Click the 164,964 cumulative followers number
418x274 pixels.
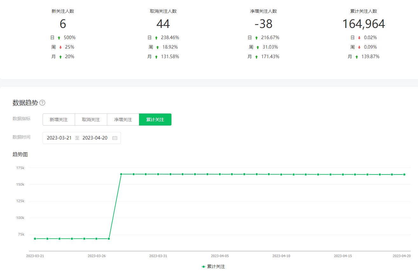coord(364,24)
